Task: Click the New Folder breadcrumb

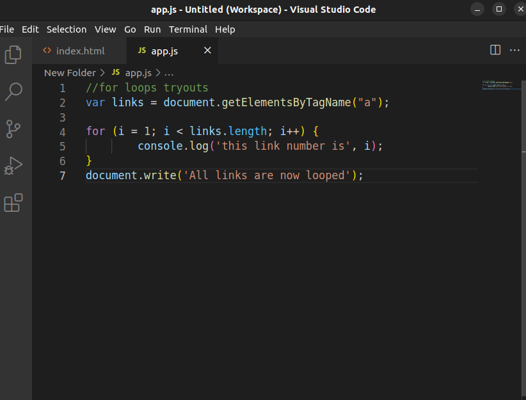Action: 70,73
